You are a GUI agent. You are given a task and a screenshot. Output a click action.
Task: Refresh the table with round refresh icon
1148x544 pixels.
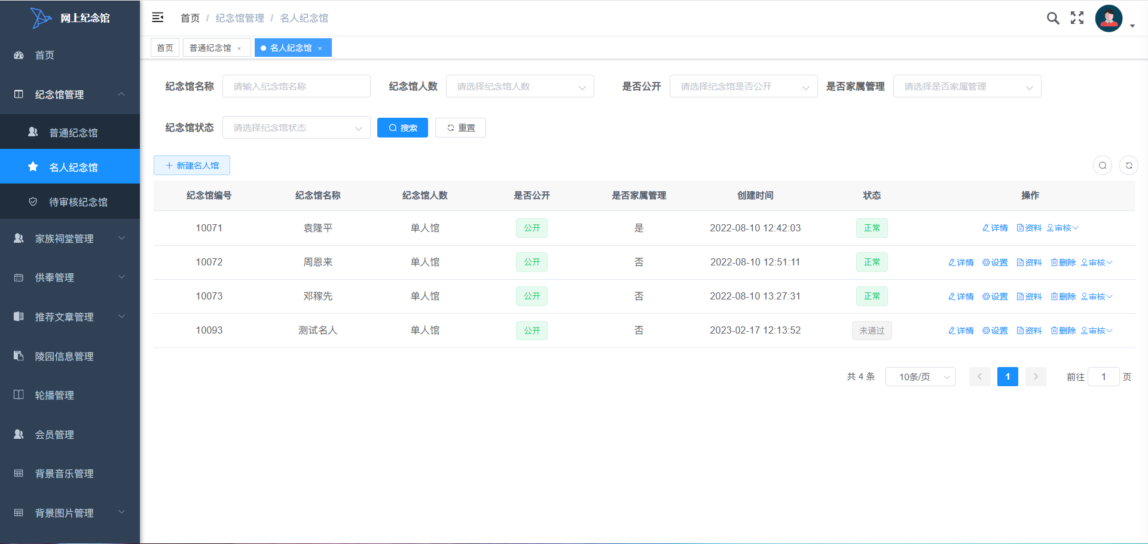coord(1129,166)
